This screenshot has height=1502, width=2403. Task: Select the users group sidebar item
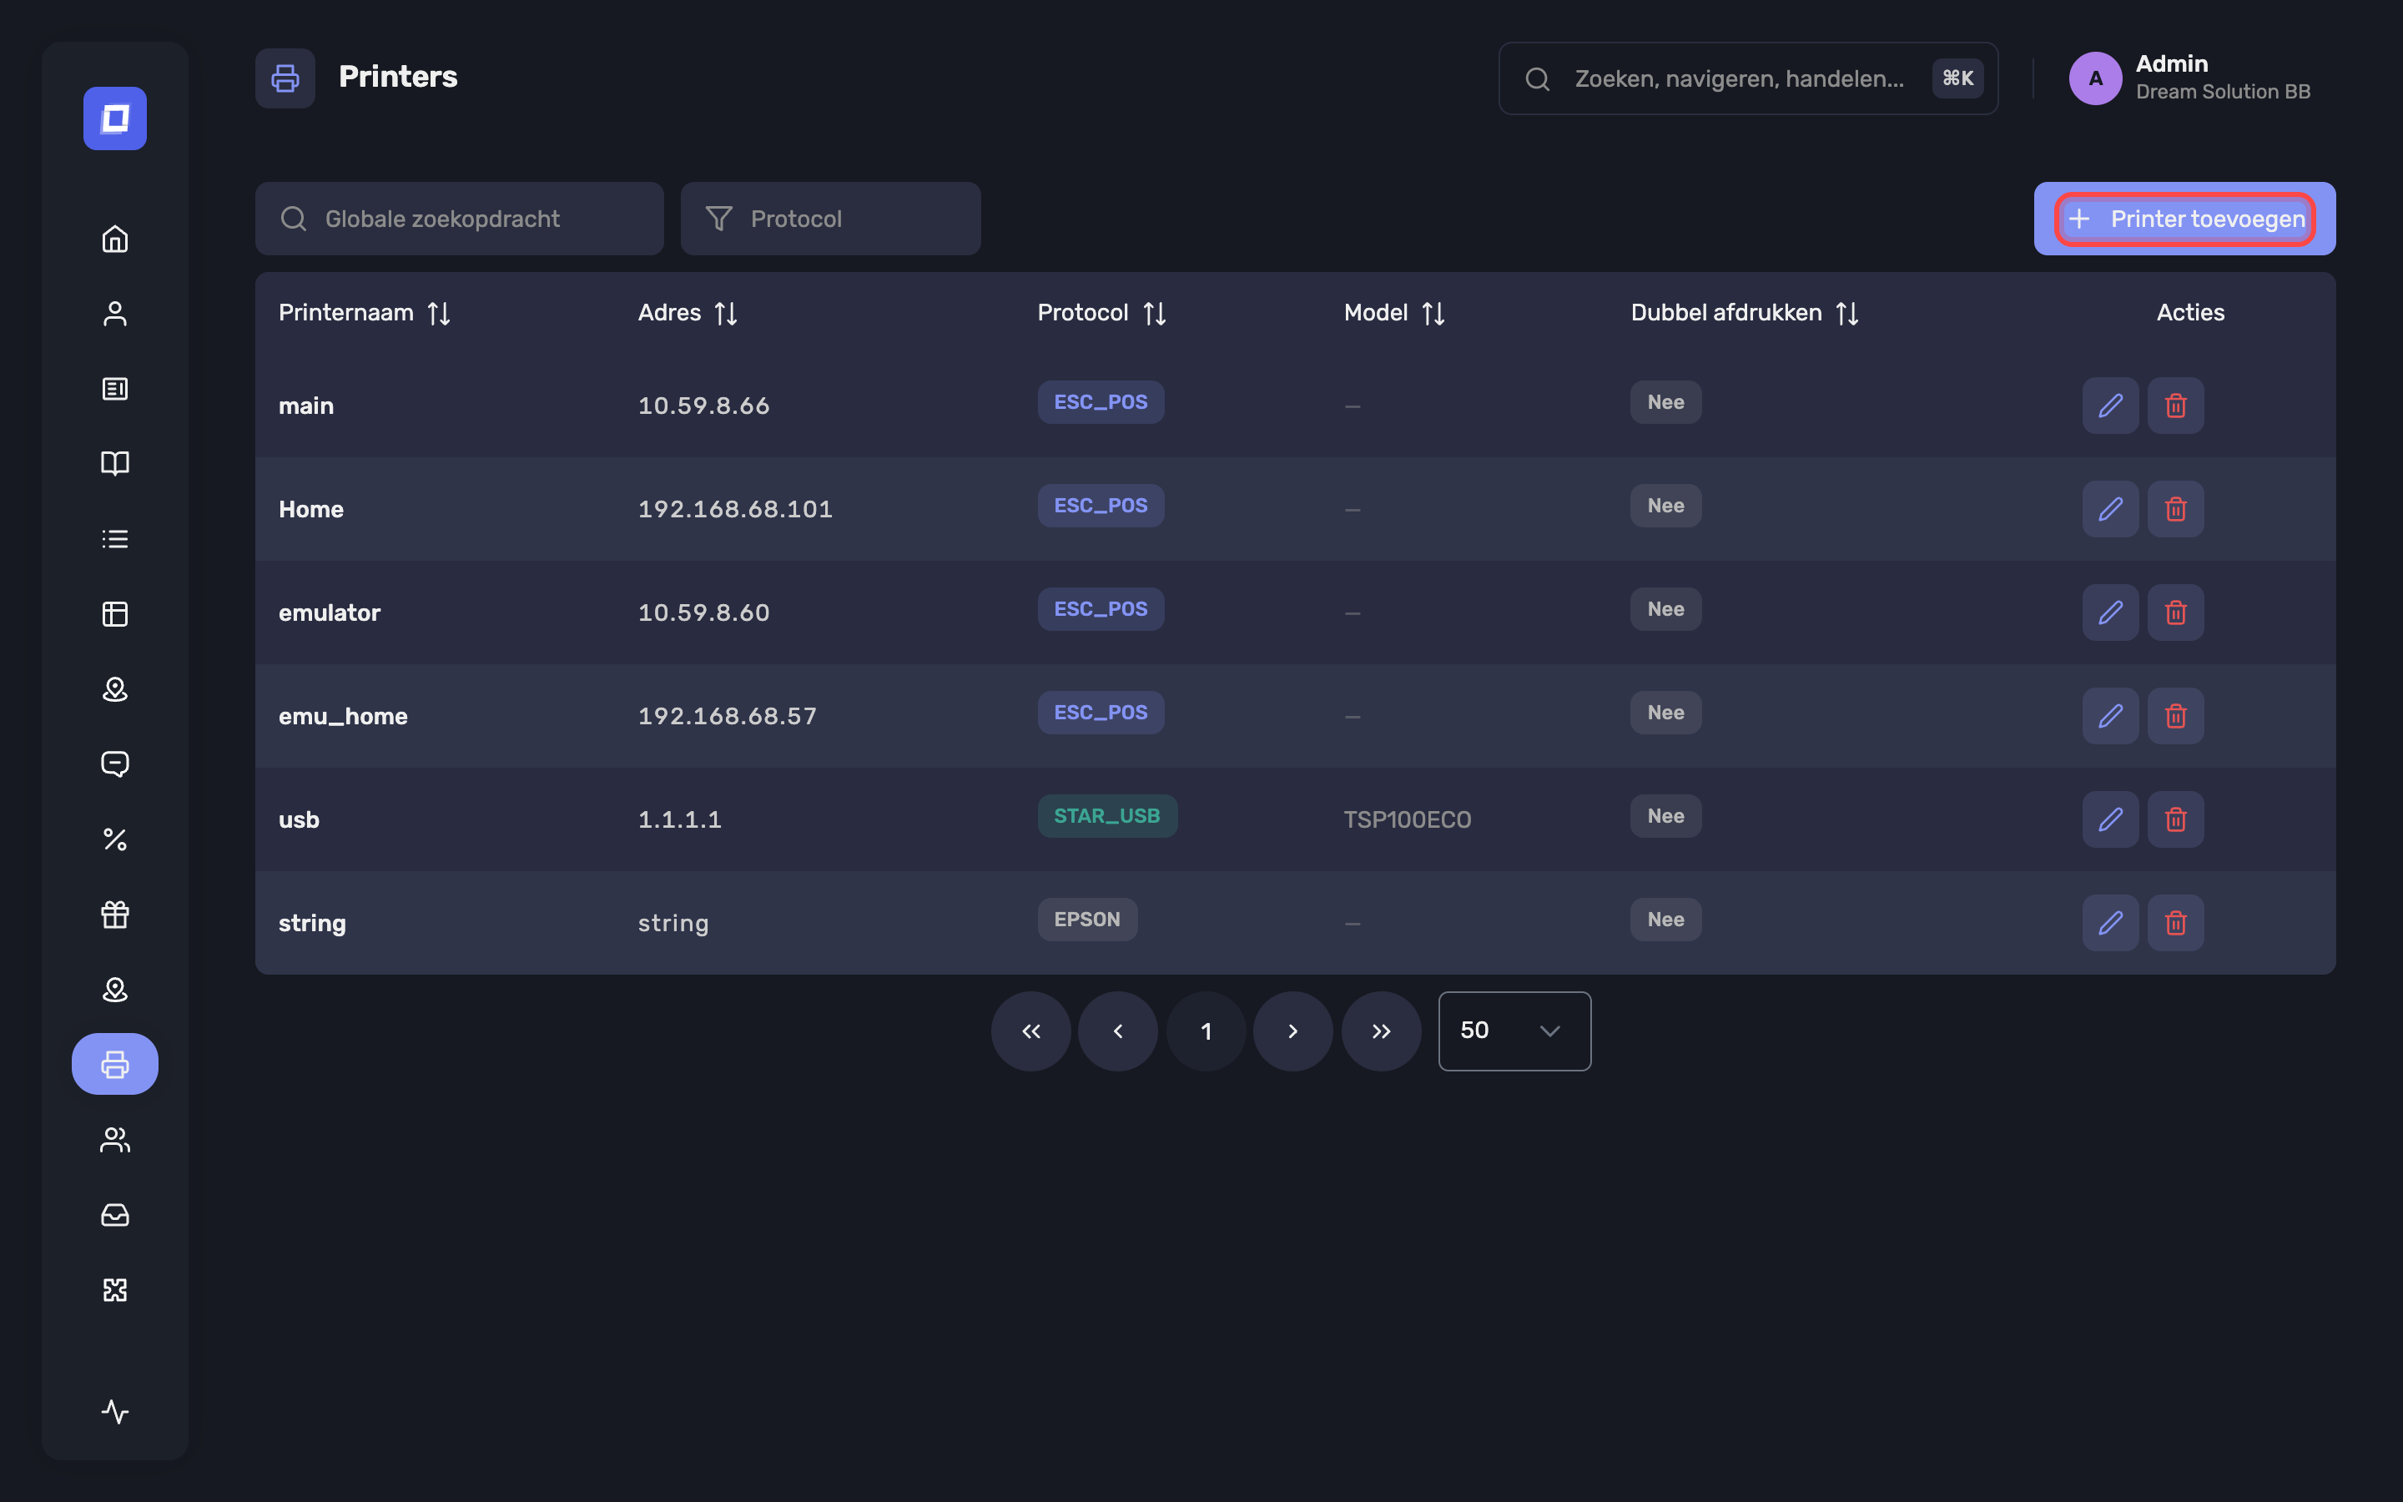pos(115,1139)
